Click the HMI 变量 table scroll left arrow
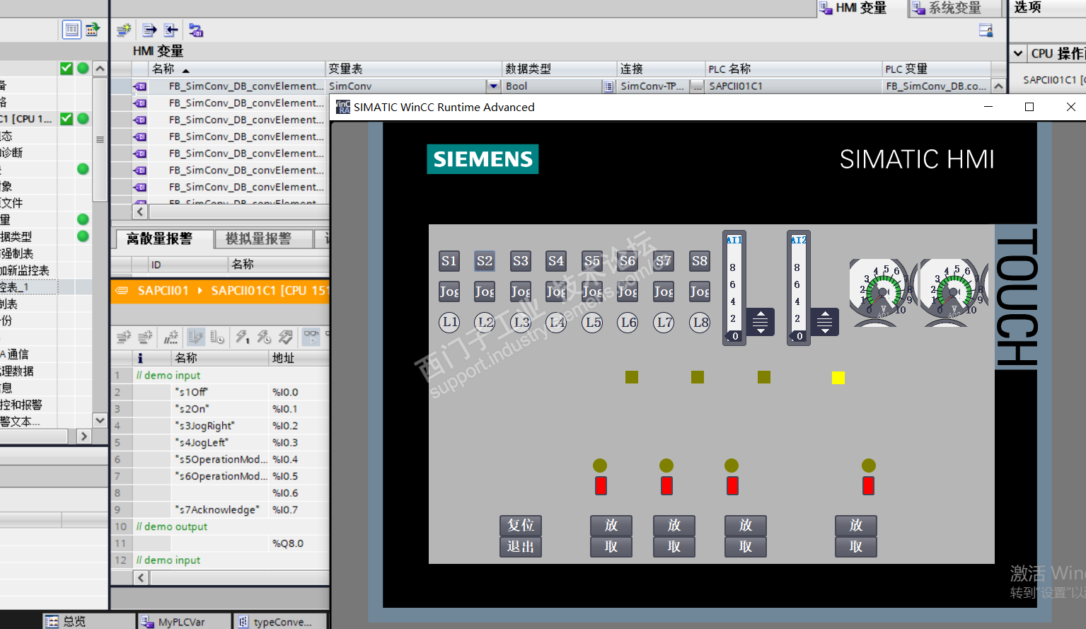The height and width of the screenshot is (629, 1086). [140, 212]
